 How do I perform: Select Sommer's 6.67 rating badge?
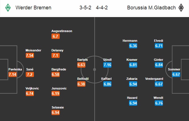(177, 75)
